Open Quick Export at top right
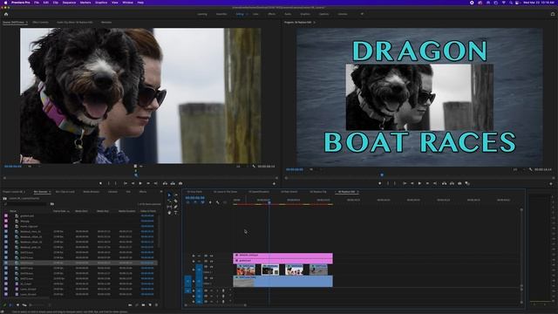Screen dimensions: 558x314 tap(553, 14)
